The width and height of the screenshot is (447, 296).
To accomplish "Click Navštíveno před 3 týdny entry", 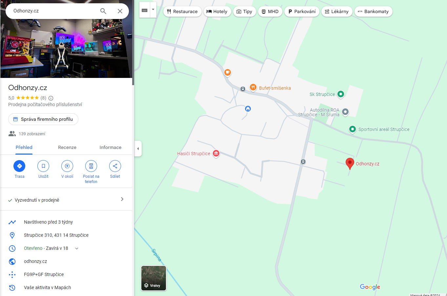I will point(48,222).
